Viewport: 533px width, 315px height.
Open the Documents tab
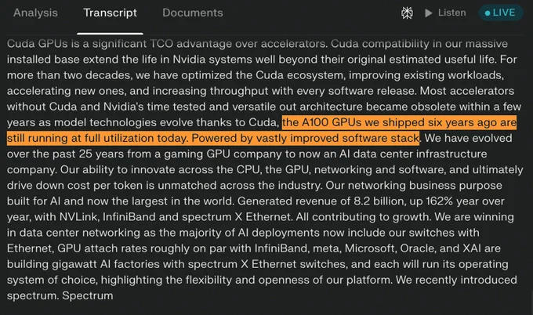(193, 13)
